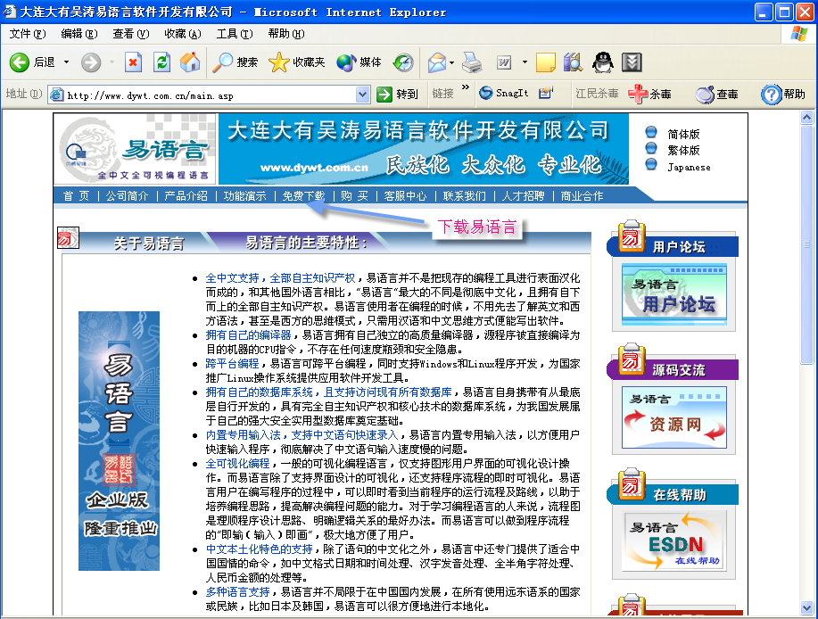Click the 企业版隆重推出 vertical banner
818x619 pixels.
click(x=119, y=441)
